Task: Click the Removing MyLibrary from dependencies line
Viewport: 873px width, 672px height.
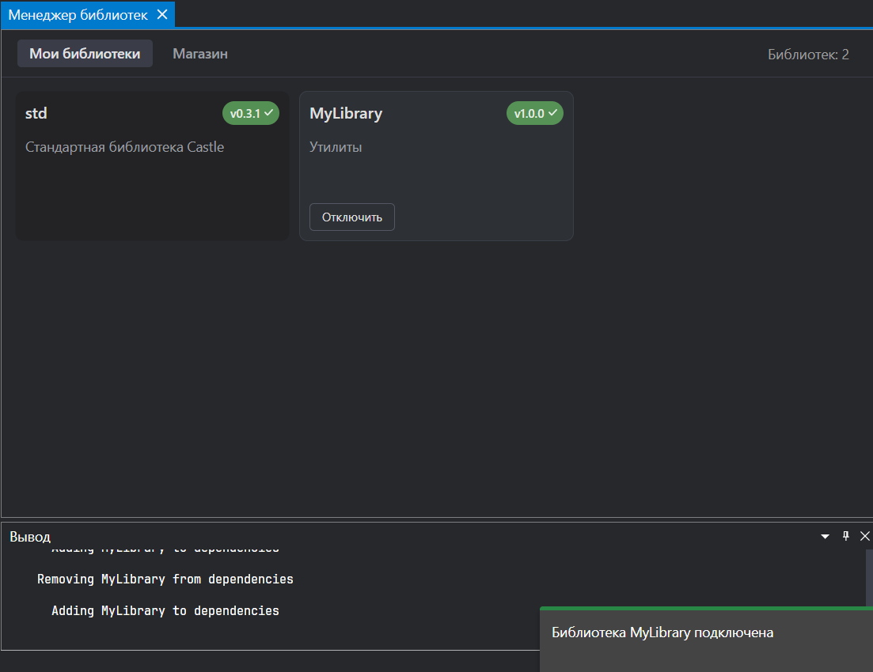Action: (x=165, y=579)
